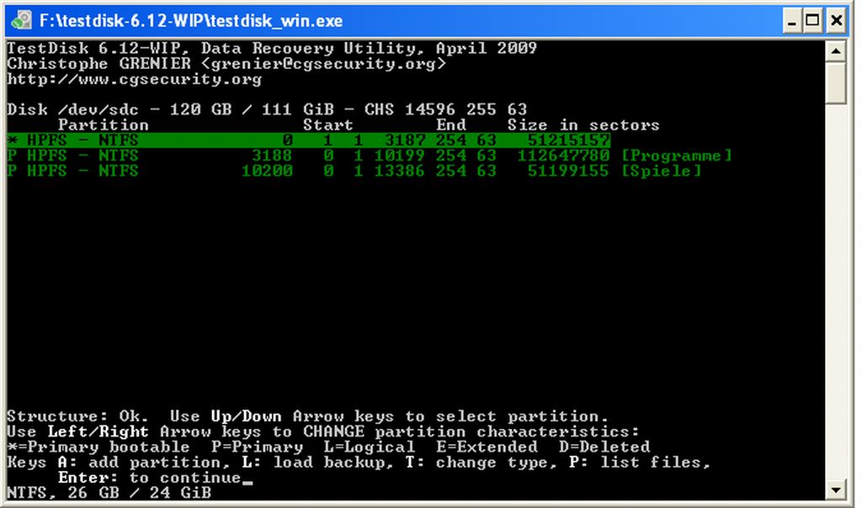Select the partition row labeled [Spiele]
The image size is (862, 508).
[354, 171]
